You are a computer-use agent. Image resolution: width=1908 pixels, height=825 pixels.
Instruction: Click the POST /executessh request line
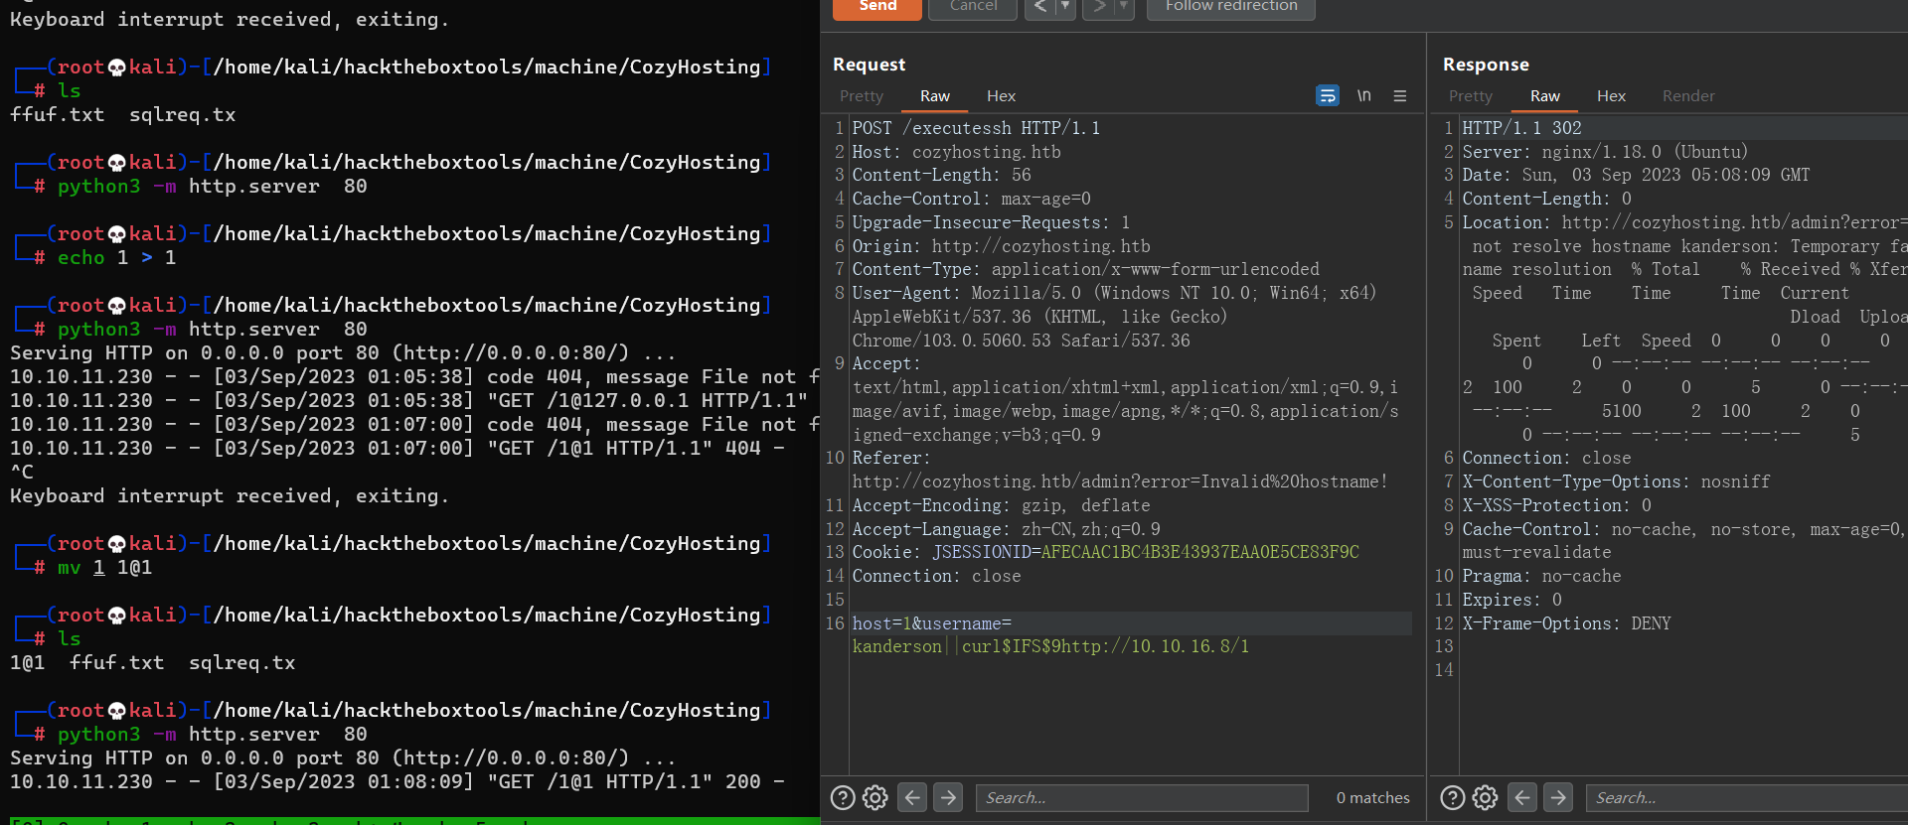click(976, 128)
